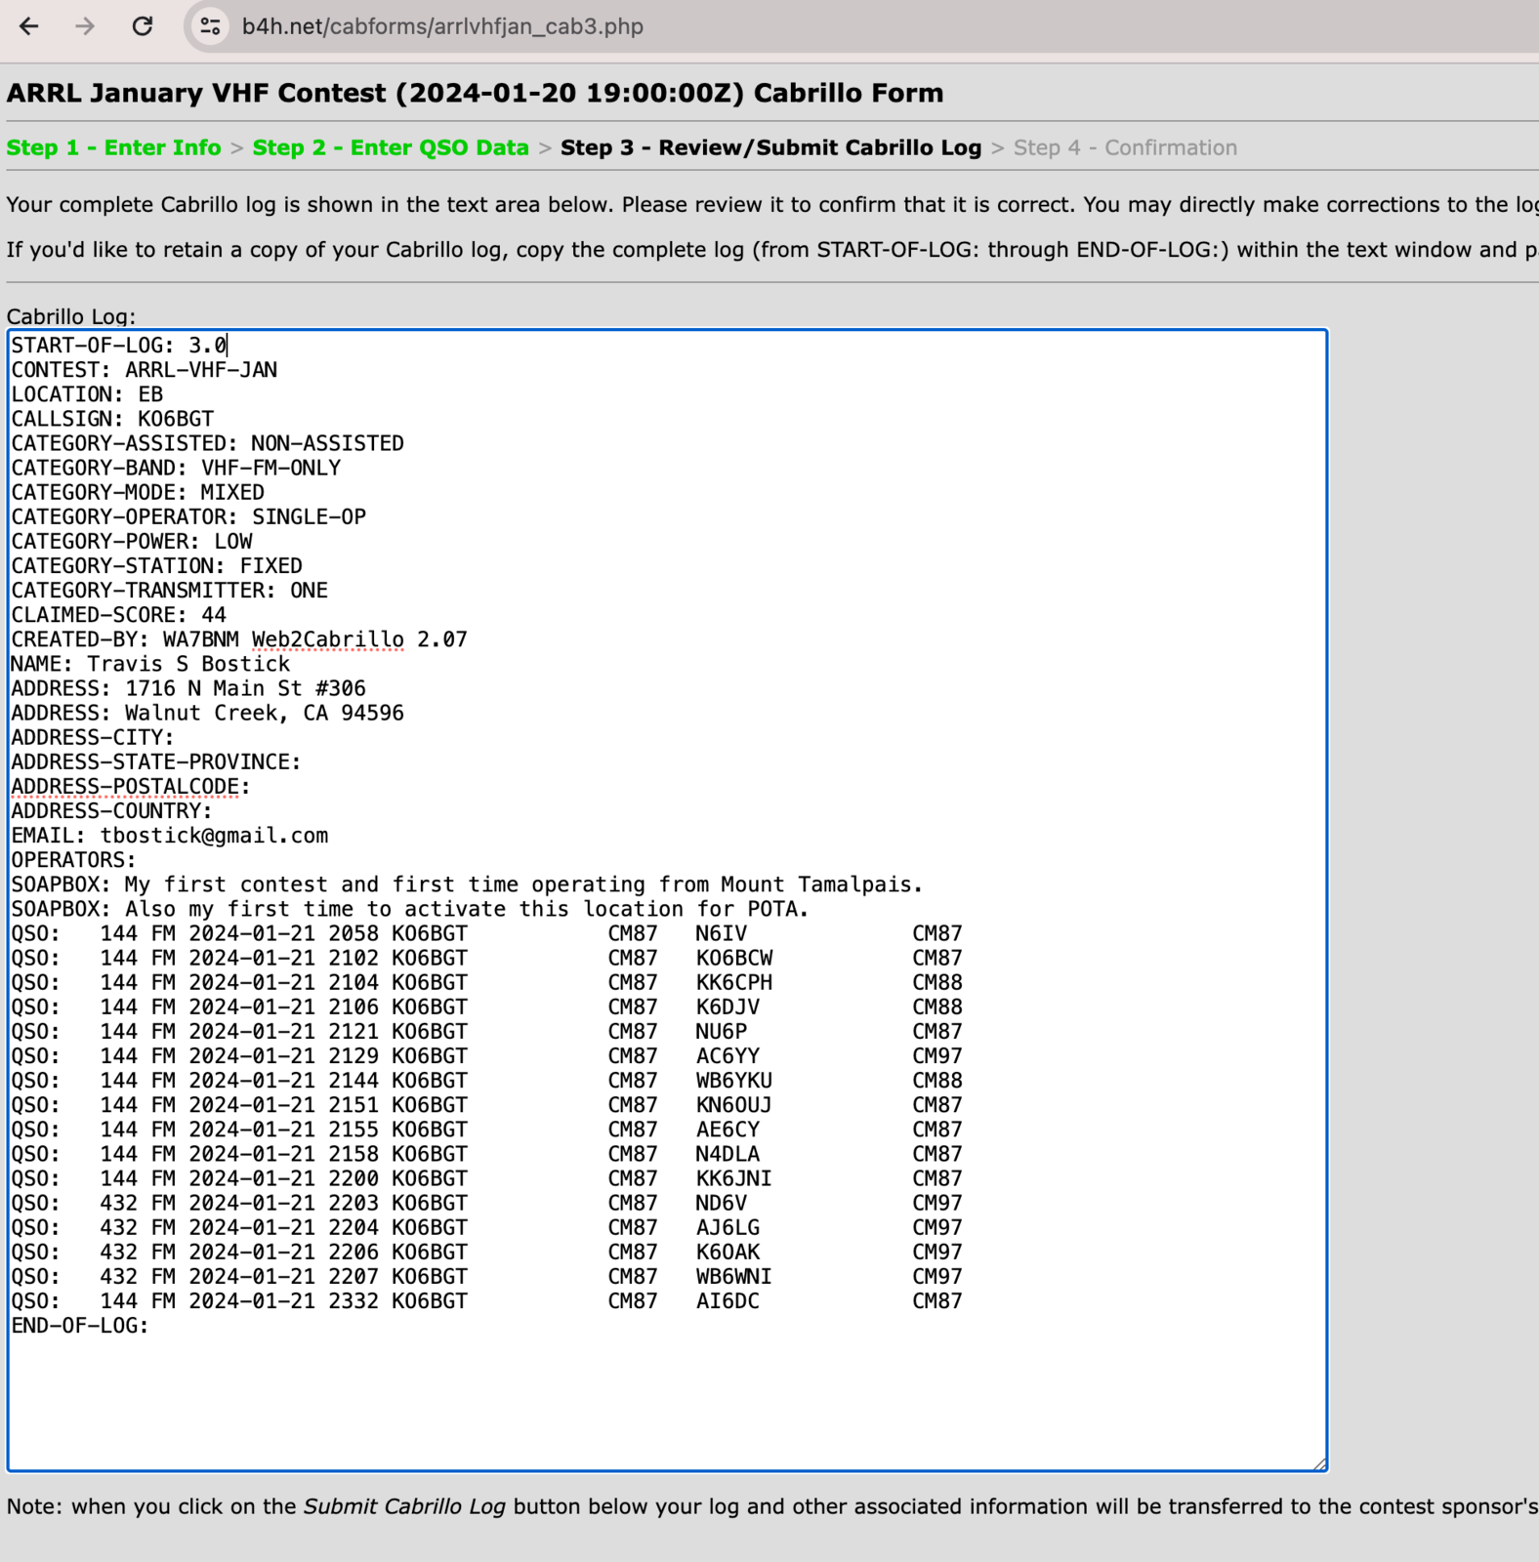This screenshot has height=1562, width=1539.
Task: Click the ADDRESS-COUNTRY: line
Action: pyautogui.click(x=111, y=810)
